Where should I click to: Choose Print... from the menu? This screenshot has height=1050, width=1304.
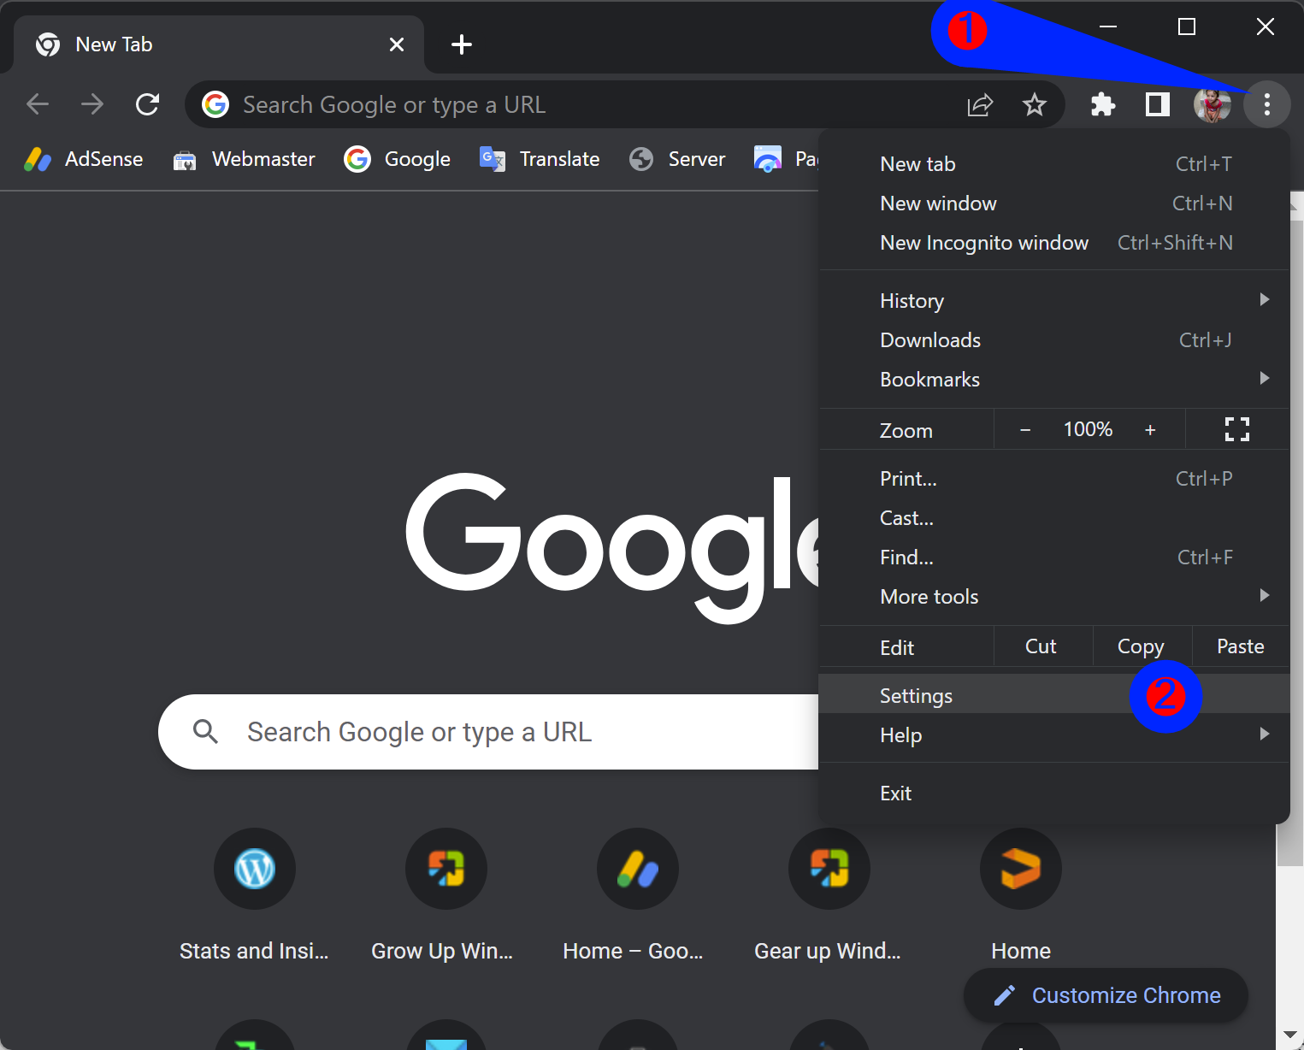(x=1053, y=479)
